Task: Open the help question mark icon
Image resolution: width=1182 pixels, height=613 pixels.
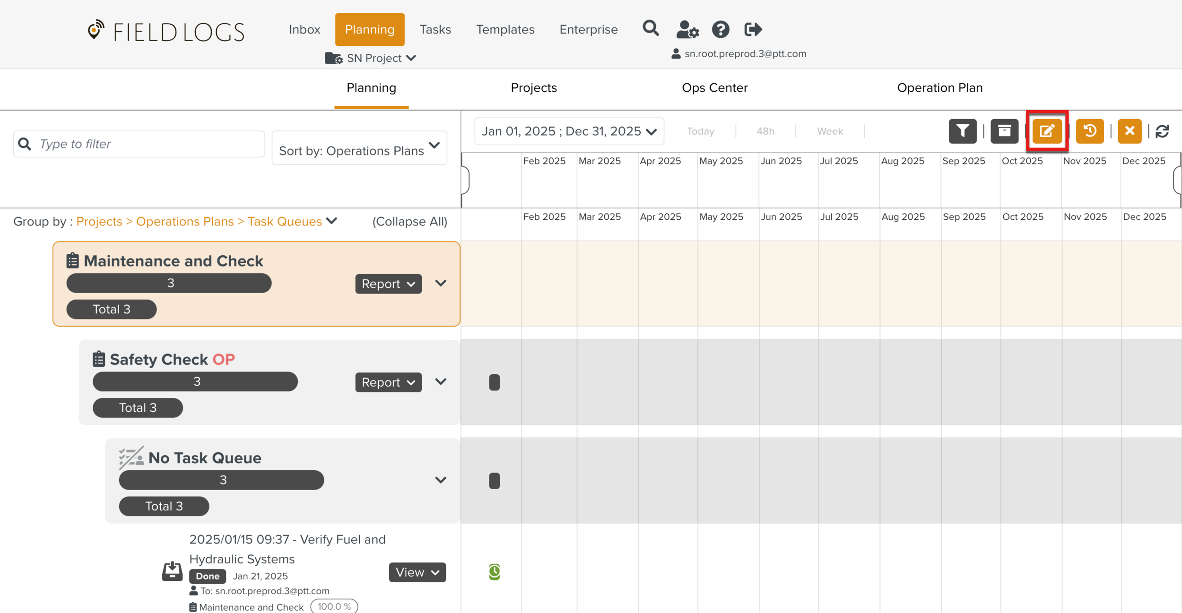Action: [721, 29]
